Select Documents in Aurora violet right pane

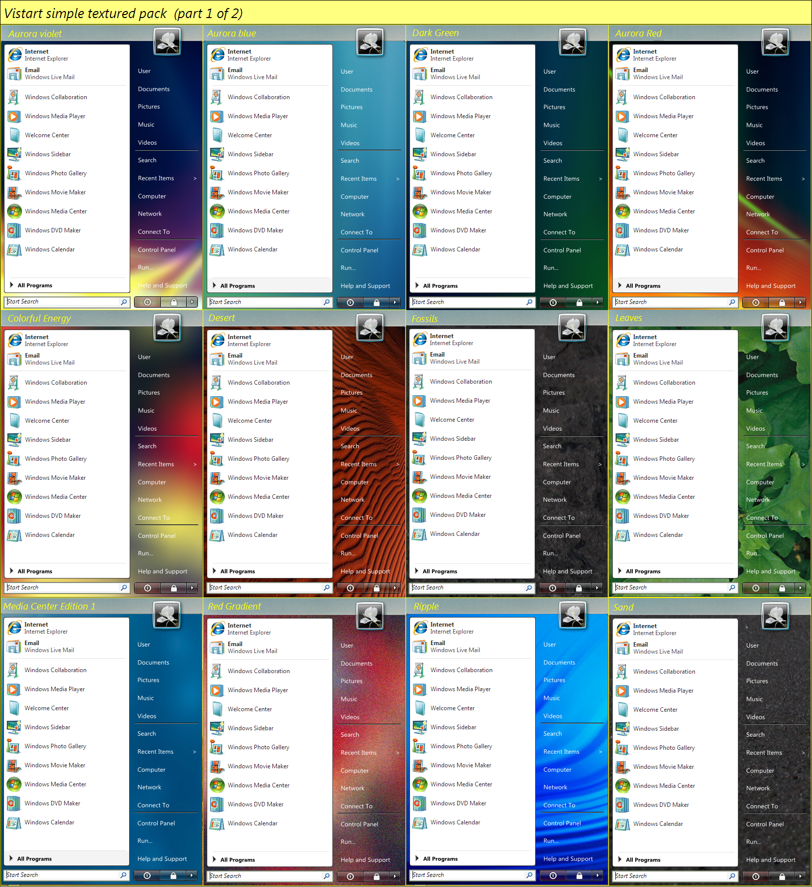(x=154, y=89)
